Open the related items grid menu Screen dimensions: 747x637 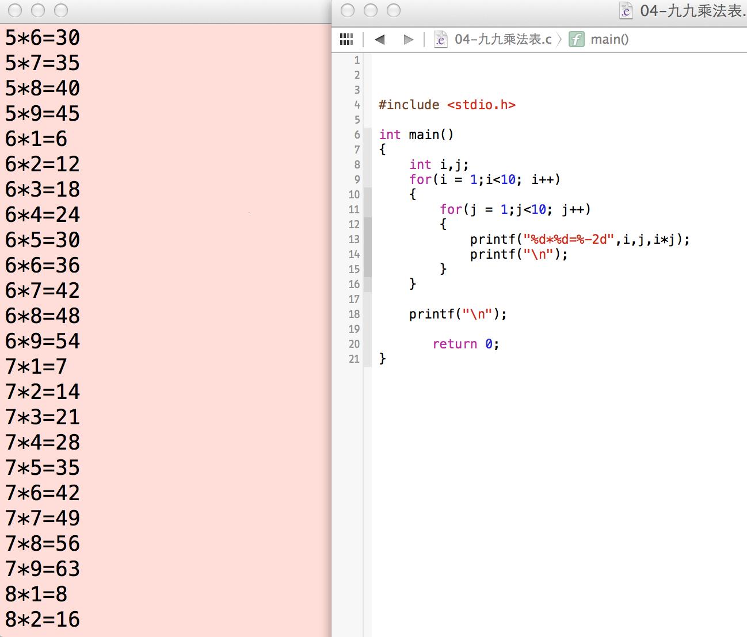tap(346, 39)
